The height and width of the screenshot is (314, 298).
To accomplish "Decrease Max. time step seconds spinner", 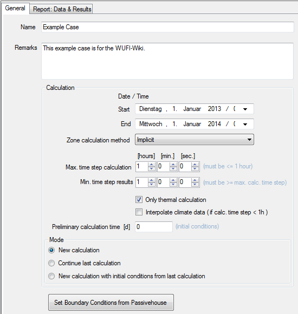I will point(195,169).
